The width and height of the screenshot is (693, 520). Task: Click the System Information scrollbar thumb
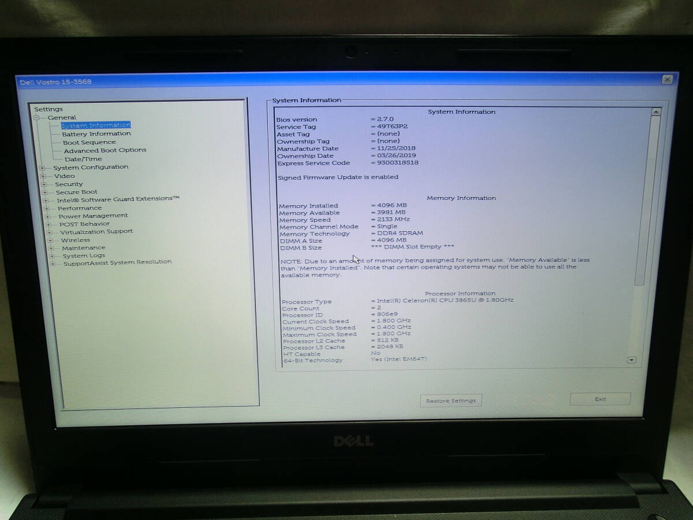pos(647,199)
